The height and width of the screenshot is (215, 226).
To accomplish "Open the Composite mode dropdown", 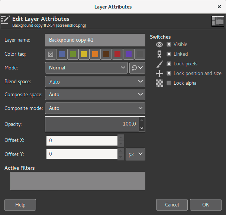I will pyautogui.click(x=95, y=108).
